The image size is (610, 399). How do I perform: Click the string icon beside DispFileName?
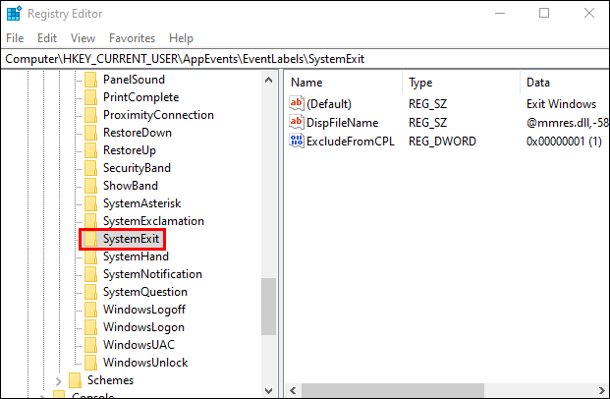point(297,123)
